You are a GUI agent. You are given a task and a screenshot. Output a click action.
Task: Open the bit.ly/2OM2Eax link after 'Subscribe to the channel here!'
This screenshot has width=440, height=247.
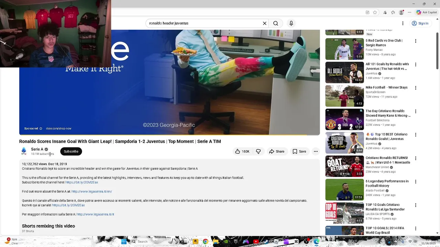coord(81,182)
